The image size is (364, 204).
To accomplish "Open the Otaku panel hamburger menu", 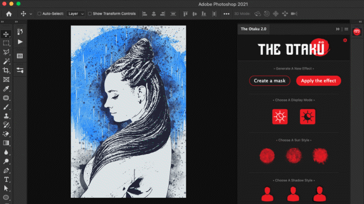I will pyautogui.click(x=347, y=29).
